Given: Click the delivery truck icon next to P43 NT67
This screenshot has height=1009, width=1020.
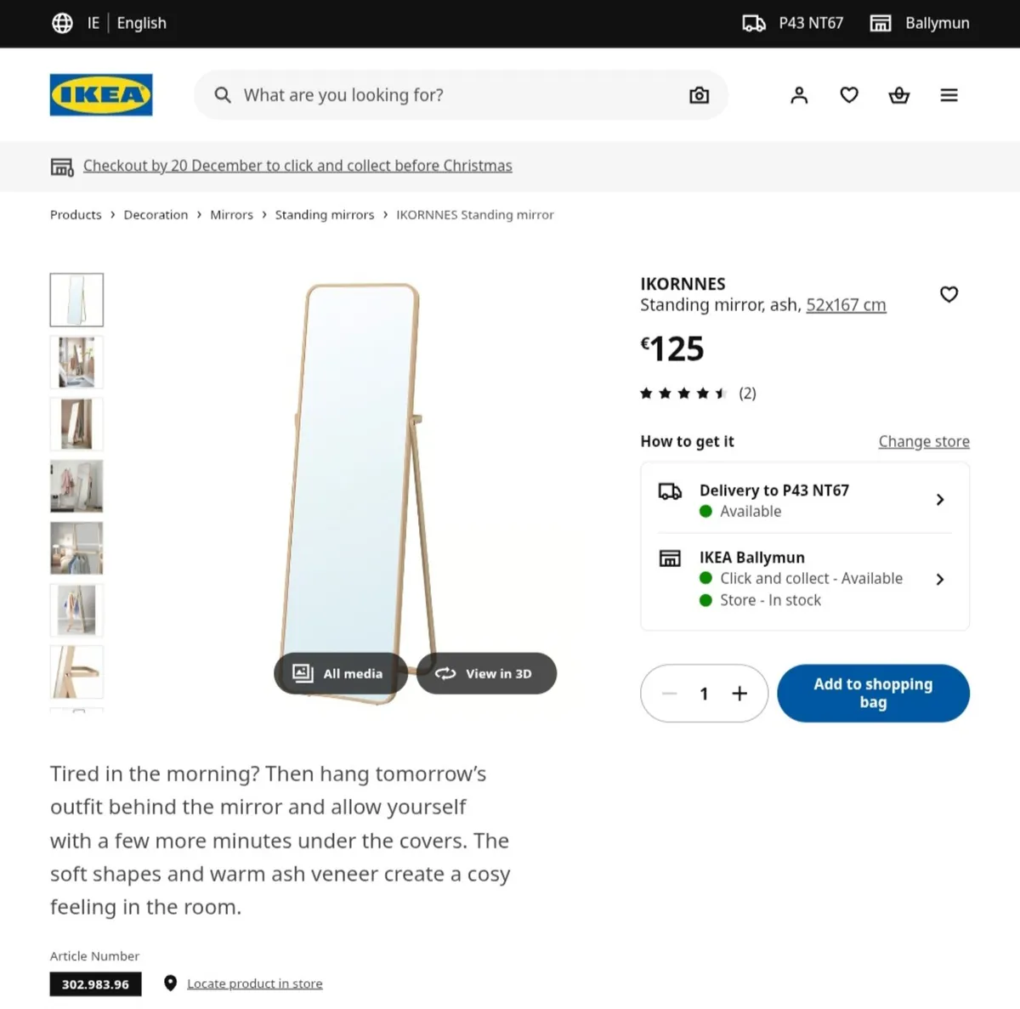Looking at the screenshot, I should click(753, 23).
